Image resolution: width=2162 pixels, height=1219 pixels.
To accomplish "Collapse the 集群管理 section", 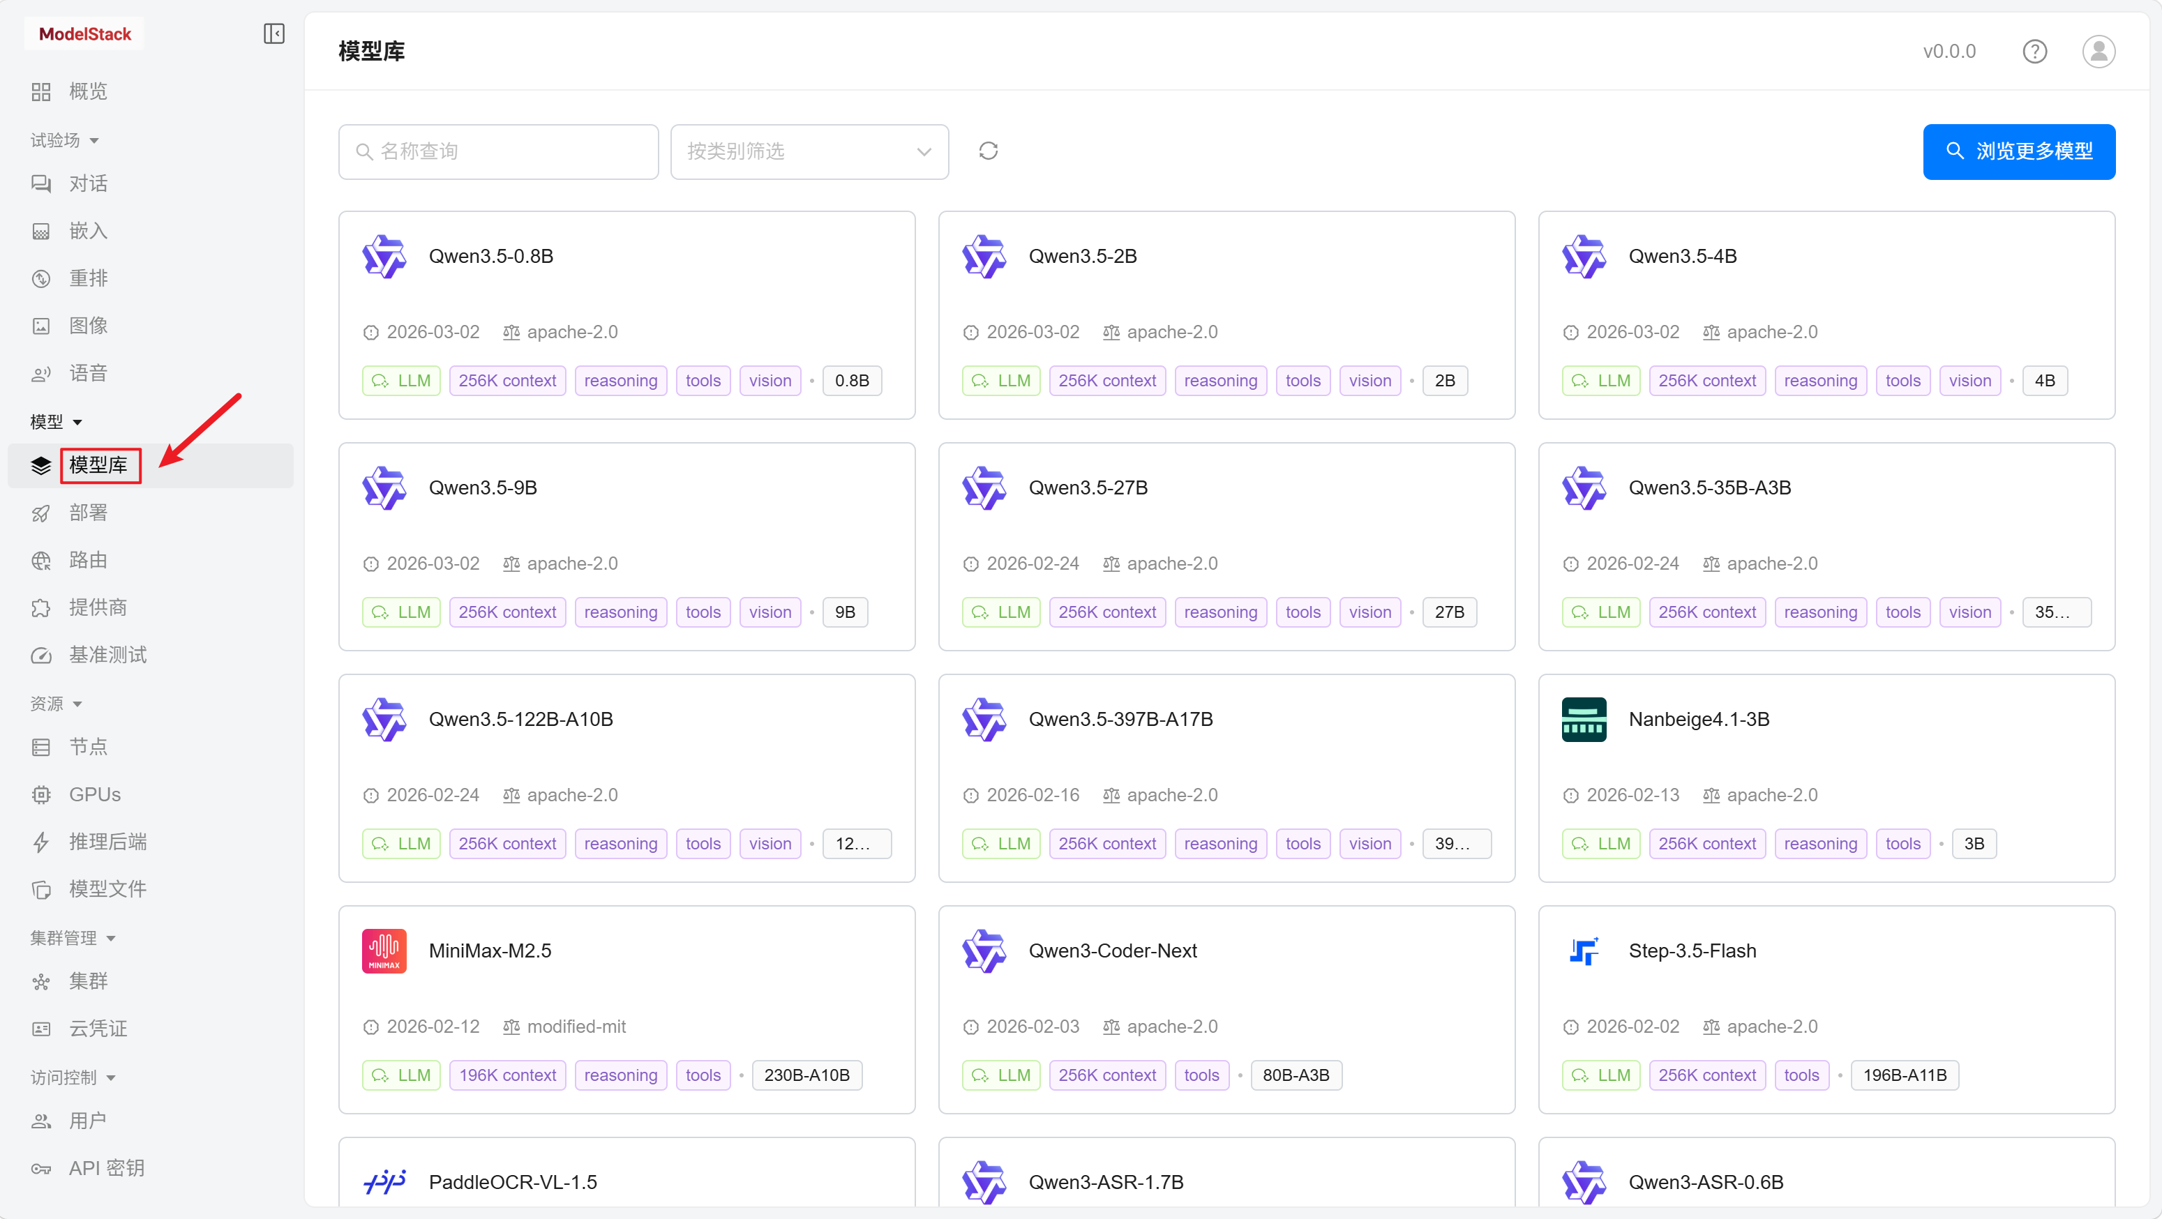I will tap(73, 938).
